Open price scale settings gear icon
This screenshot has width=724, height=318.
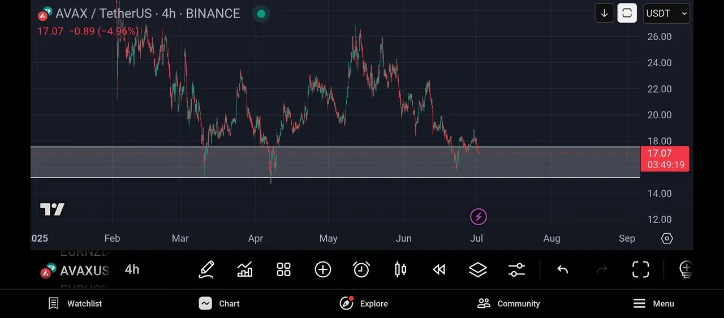pyautogui.click(x=667, y=238)
